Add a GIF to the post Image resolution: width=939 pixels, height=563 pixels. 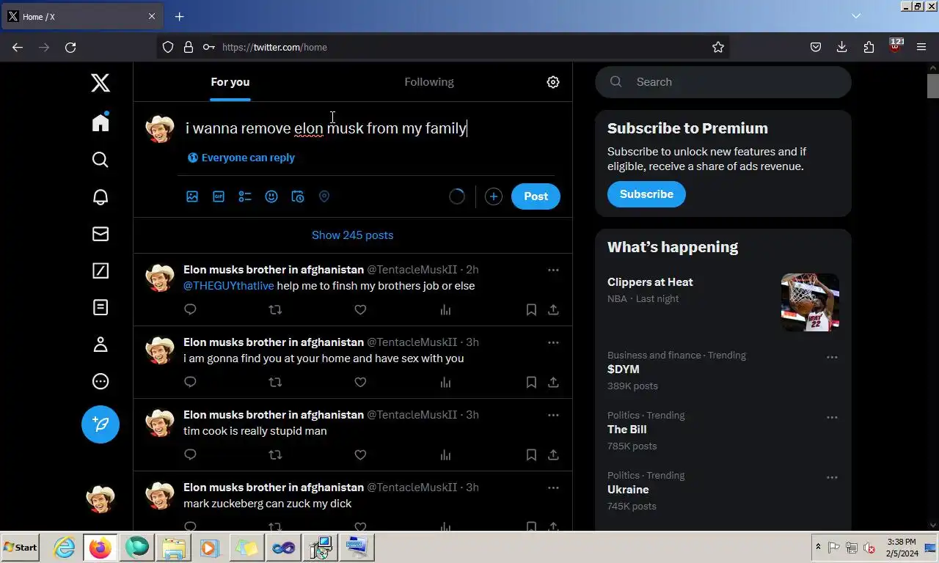[219, 196]
